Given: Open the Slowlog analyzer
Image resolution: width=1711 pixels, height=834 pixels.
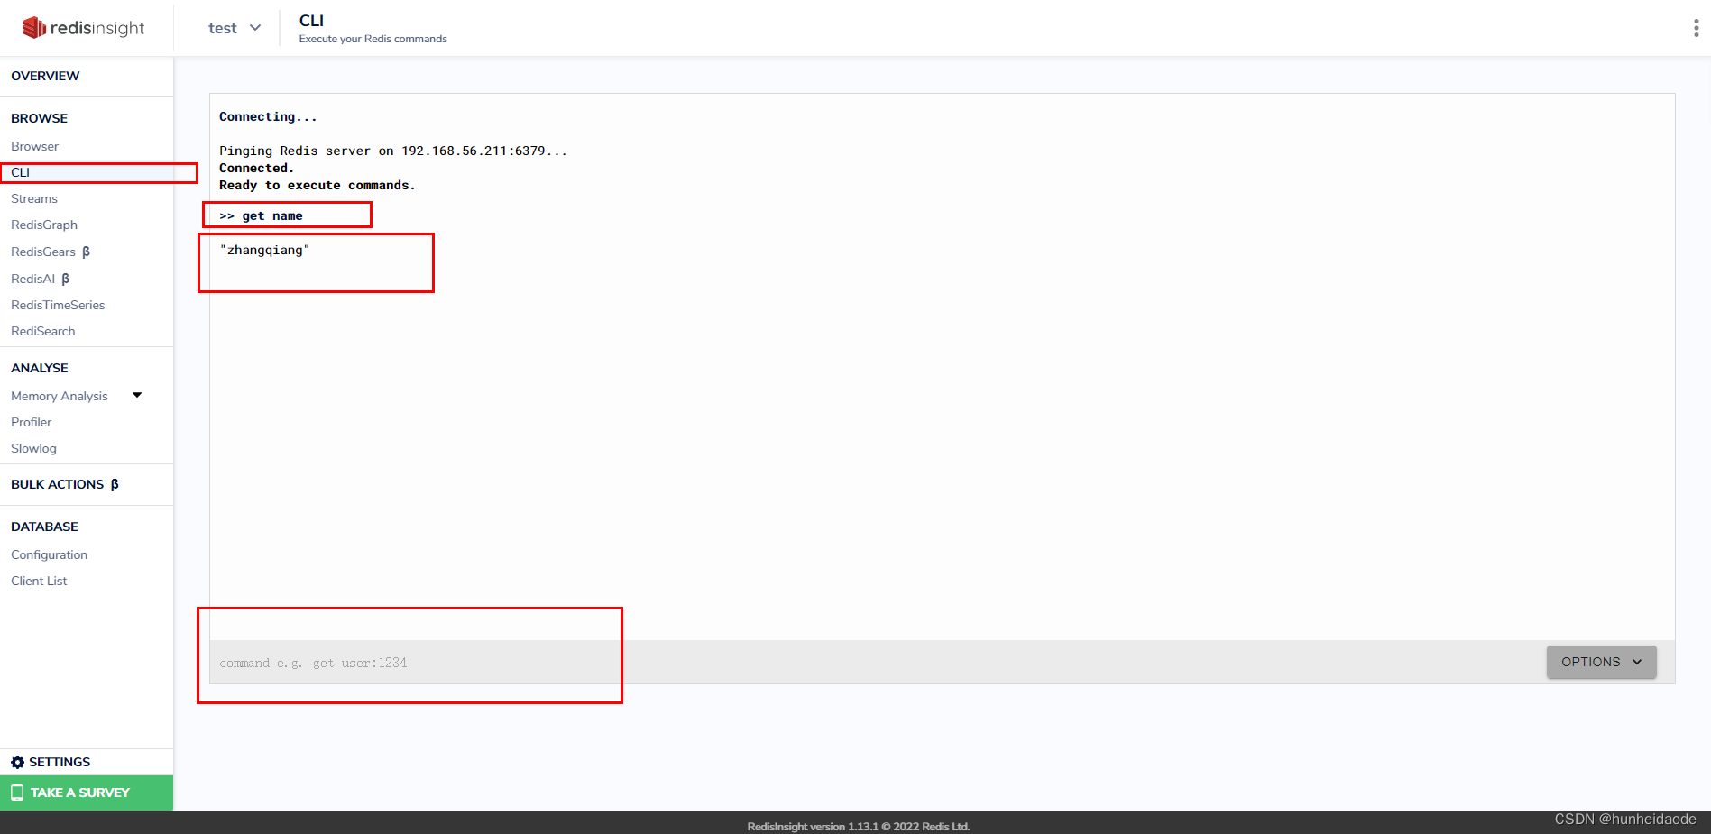Looking at the screenshot, I should click(x=33, y=448).
